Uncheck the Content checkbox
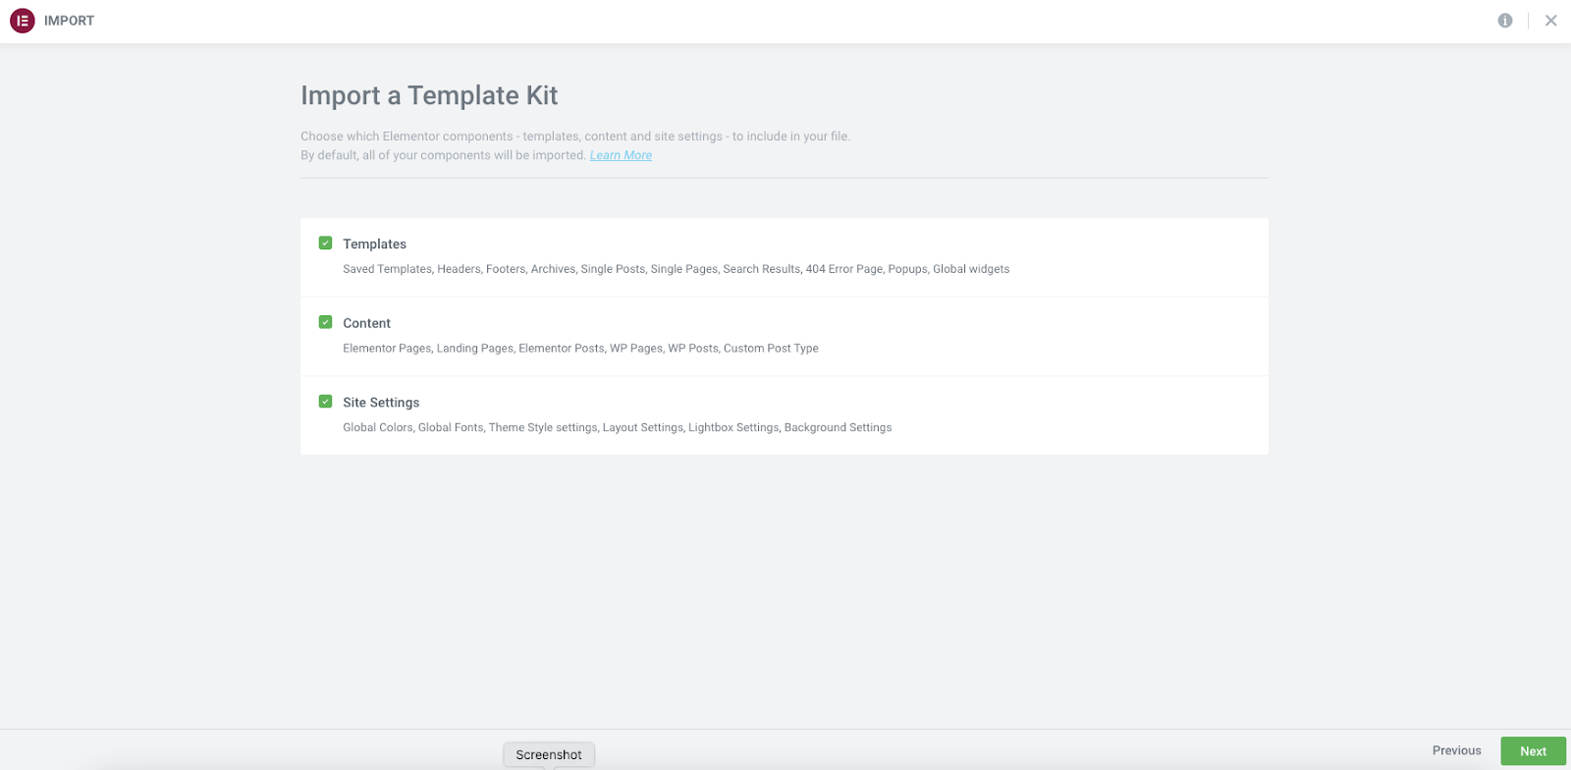Viewport: 1571px width, 770px height. pos(325,322)
